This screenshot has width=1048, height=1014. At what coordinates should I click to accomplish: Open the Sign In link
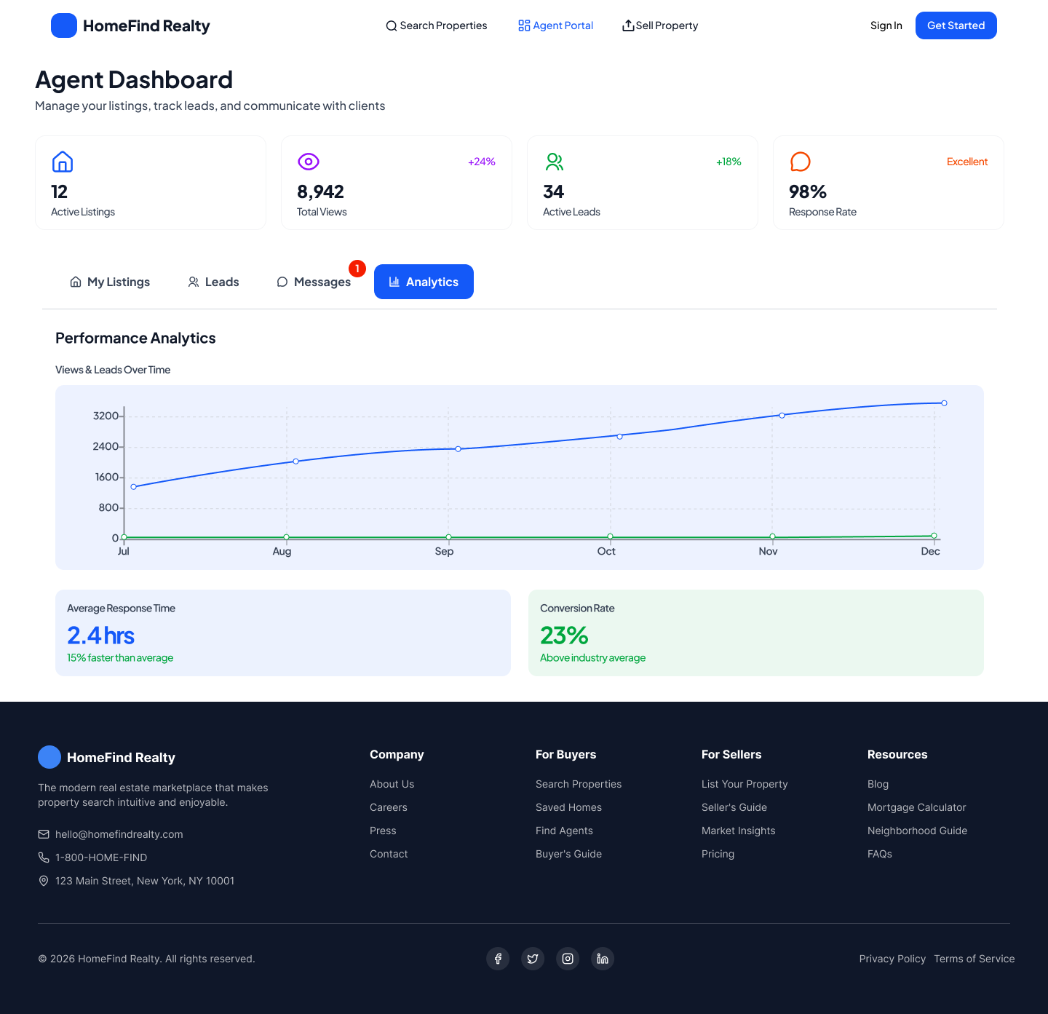tap(886, 25)
